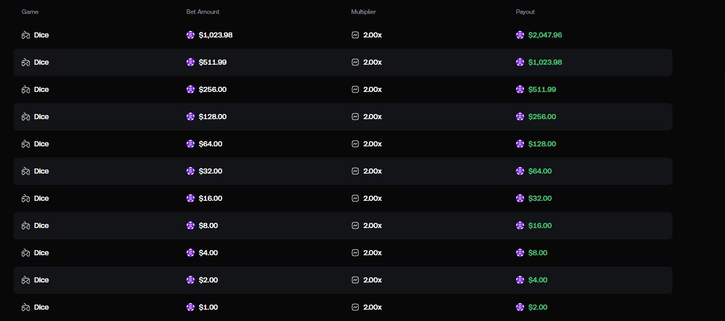725x321 pixels.
Task: Select the $1,023.98 payout value
Action: tap(545, 62)
